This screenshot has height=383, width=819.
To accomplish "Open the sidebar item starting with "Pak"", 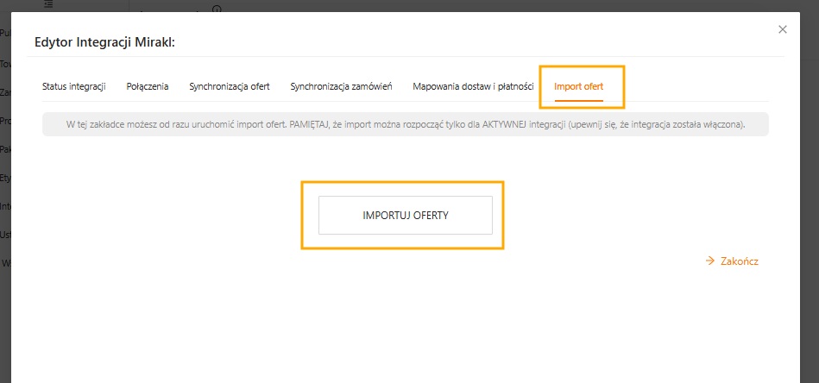I will tap(5, 149).
